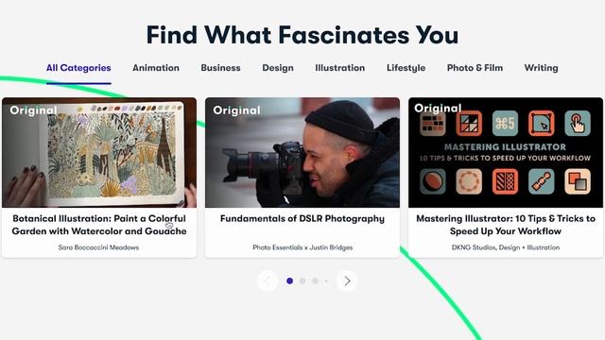The height and width of the screenshot is (340, 605).
Task: Click the triangle mosaic pattern icon in thumbnail
Action: 469,124
